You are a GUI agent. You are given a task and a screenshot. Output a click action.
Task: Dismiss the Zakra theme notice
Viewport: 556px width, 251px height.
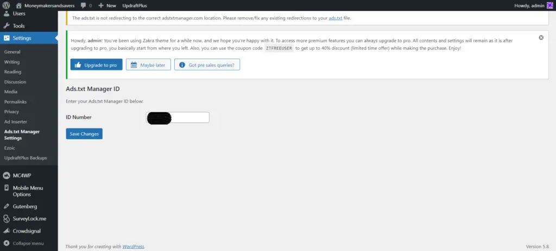coord(541,37)
